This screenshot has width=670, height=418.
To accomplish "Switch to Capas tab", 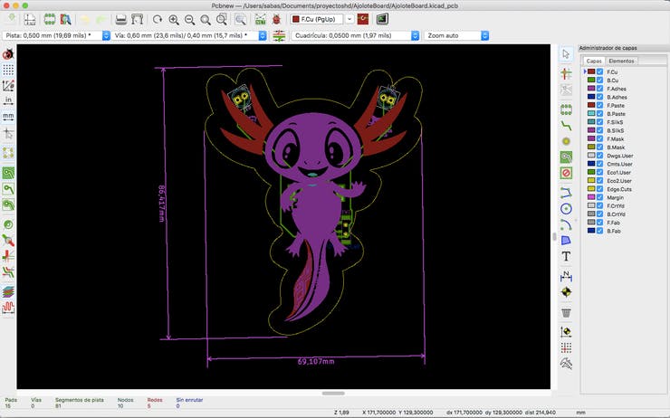I will tap(594, 61).
